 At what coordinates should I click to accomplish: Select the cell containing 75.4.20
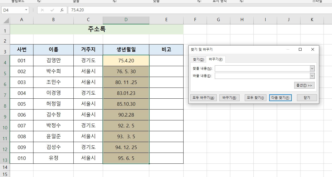(x=126, y=60)
